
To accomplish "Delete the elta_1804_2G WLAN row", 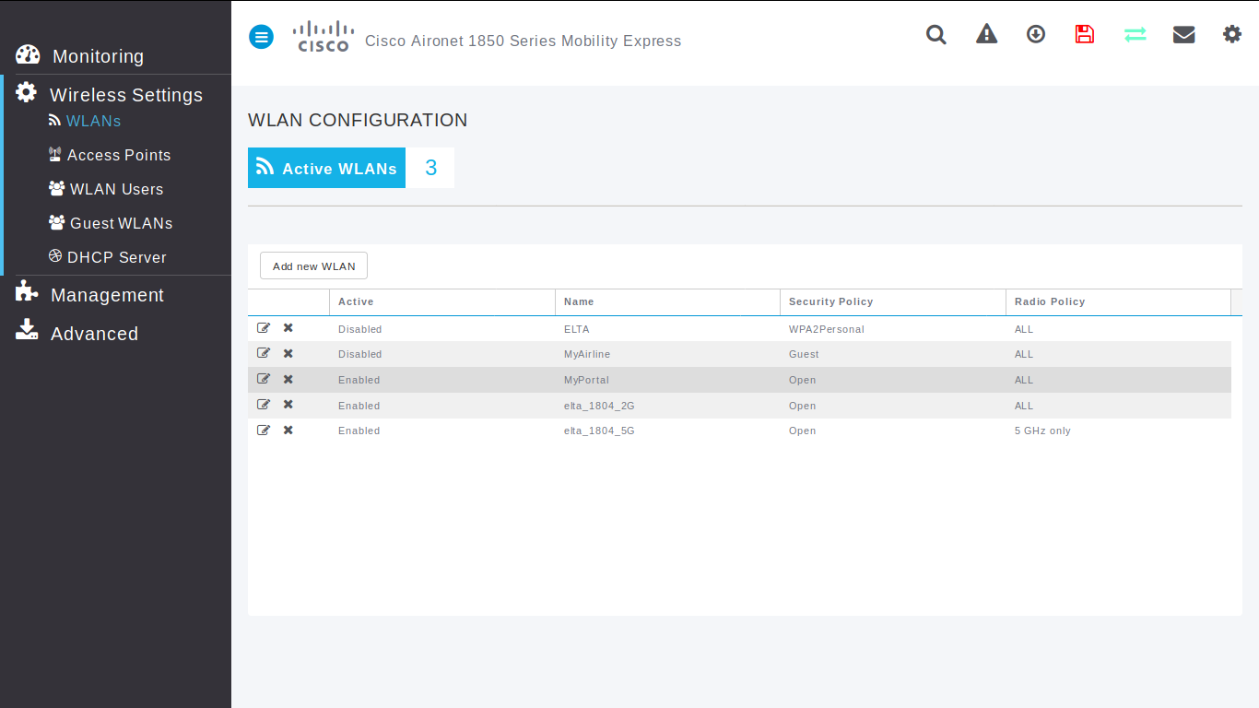I will 288,405.
